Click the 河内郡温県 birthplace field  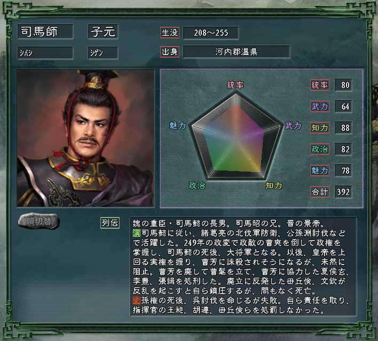point(237,52)
